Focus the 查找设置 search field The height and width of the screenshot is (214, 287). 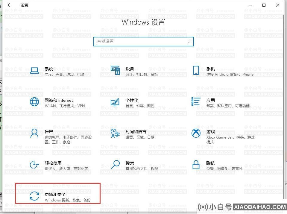(144, 42)
